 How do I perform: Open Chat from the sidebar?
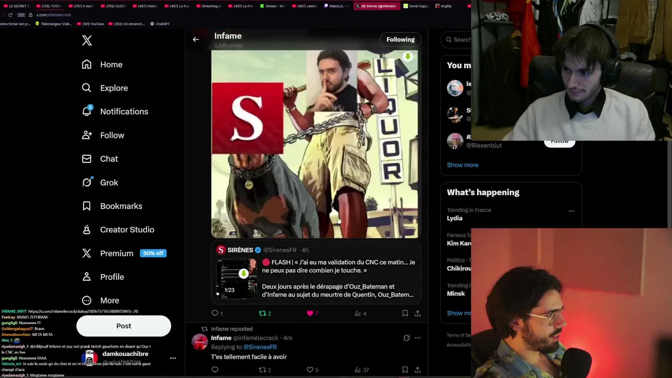pos(100,159)
